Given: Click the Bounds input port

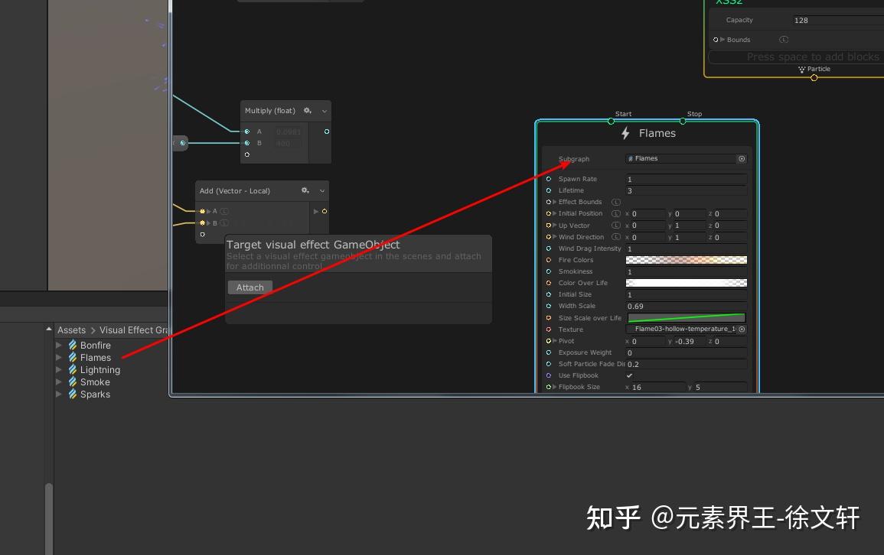Looking at the screenshot, I should pyautogui.click(x=716, y=40).
